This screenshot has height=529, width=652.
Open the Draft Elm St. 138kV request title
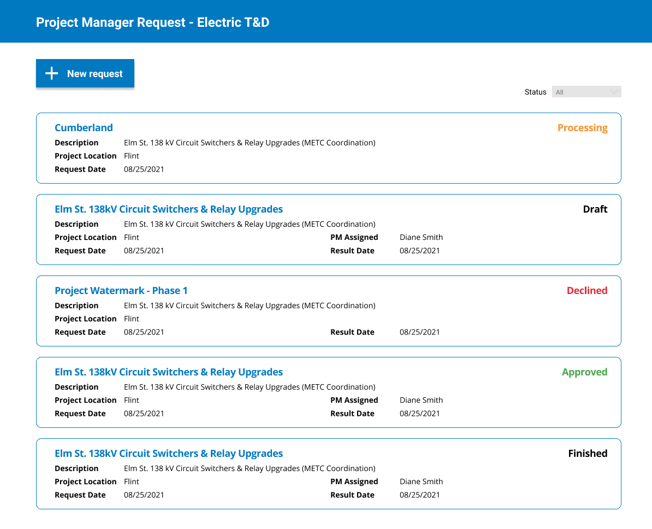pyautogui.click(x=168, y=209)
